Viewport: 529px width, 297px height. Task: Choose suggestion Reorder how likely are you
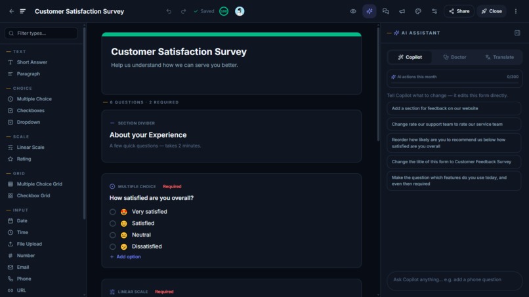click(x=454, y=143)
